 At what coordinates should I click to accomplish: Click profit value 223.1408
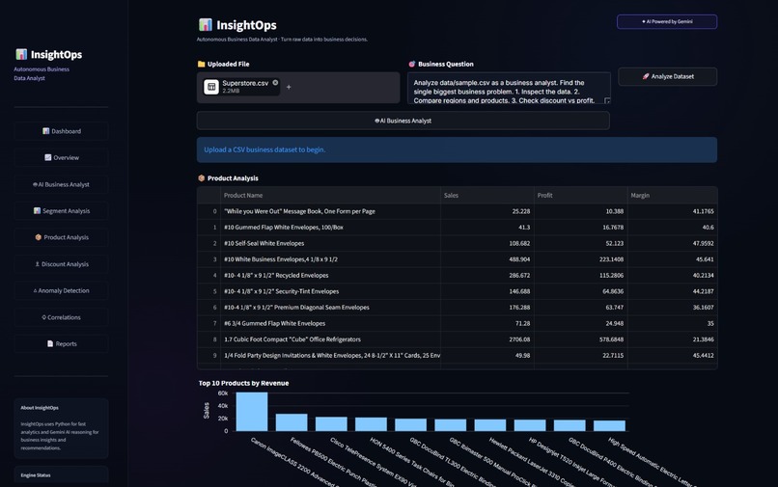coord(609,259)
